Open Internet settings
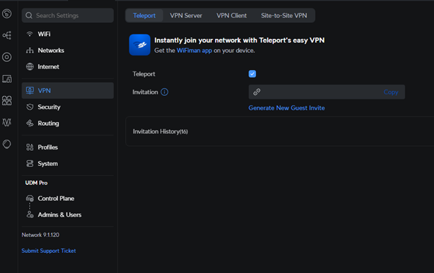This screenshot has height=273, width=434. pyautogui.click(x=67, y=67)
